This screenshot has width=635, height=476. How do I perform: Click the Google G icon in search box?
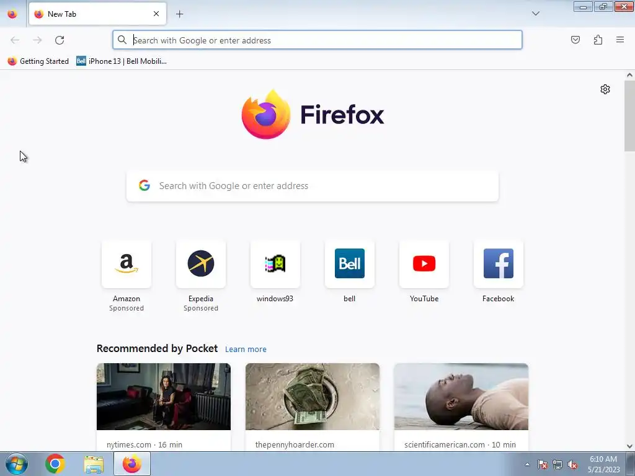pyautogui.click(x=144, y=185)
